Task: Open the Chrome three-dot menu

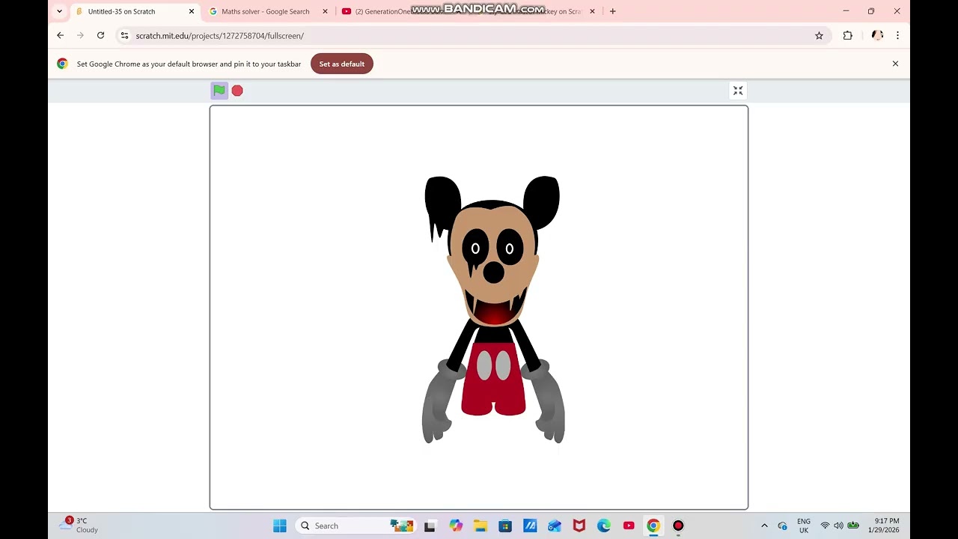Action: [897, 35]
